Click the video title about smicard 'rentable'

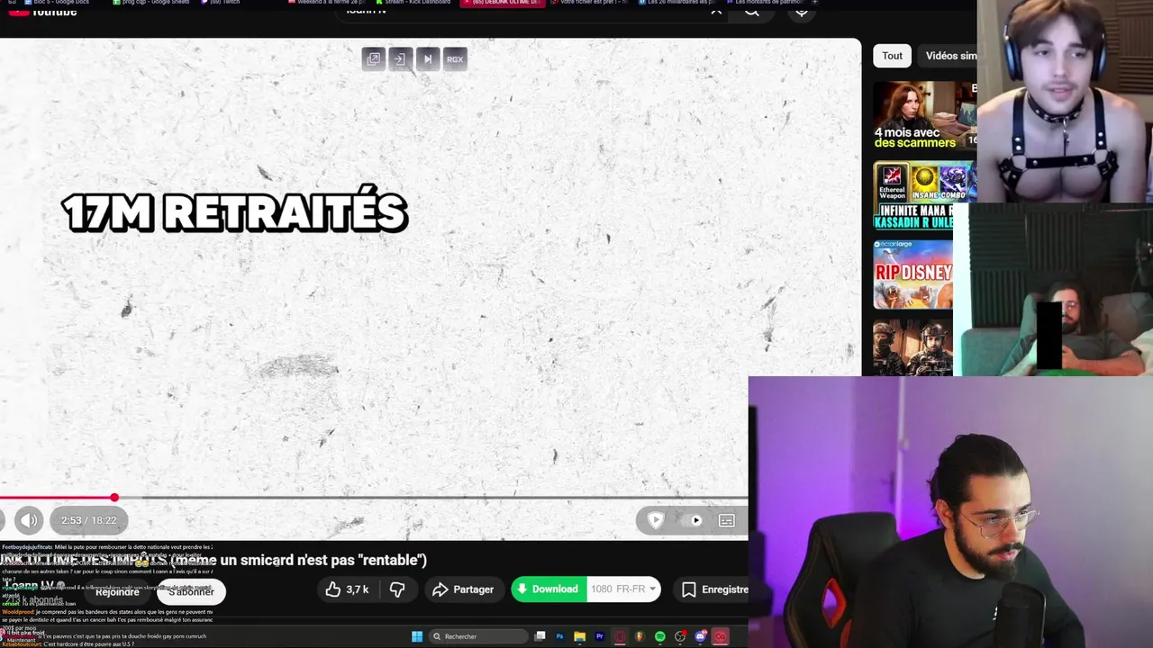pyautogui.click(x=213, y=560)
